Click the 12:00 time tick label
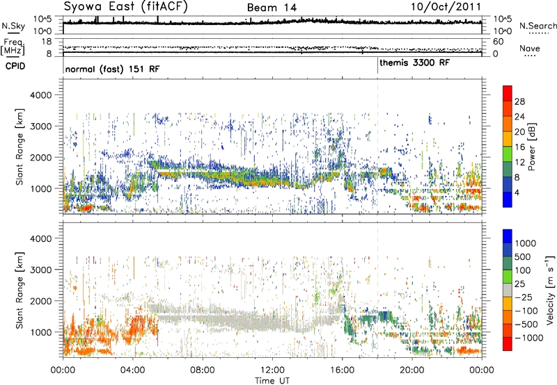The image size is (557, 385). pos(272,370)
